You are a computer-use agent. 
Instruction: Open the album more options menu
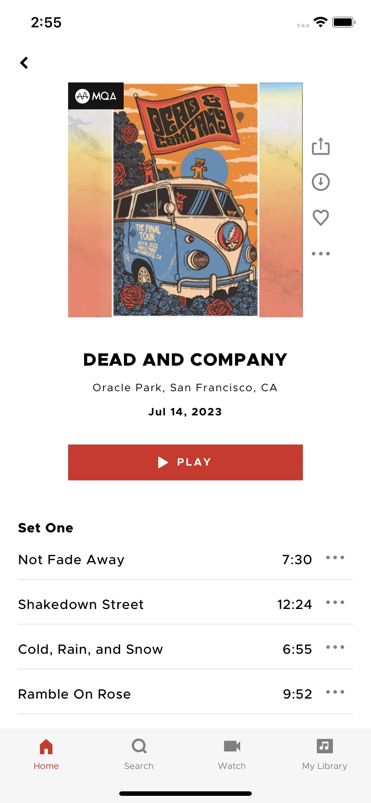pos(321,254)
